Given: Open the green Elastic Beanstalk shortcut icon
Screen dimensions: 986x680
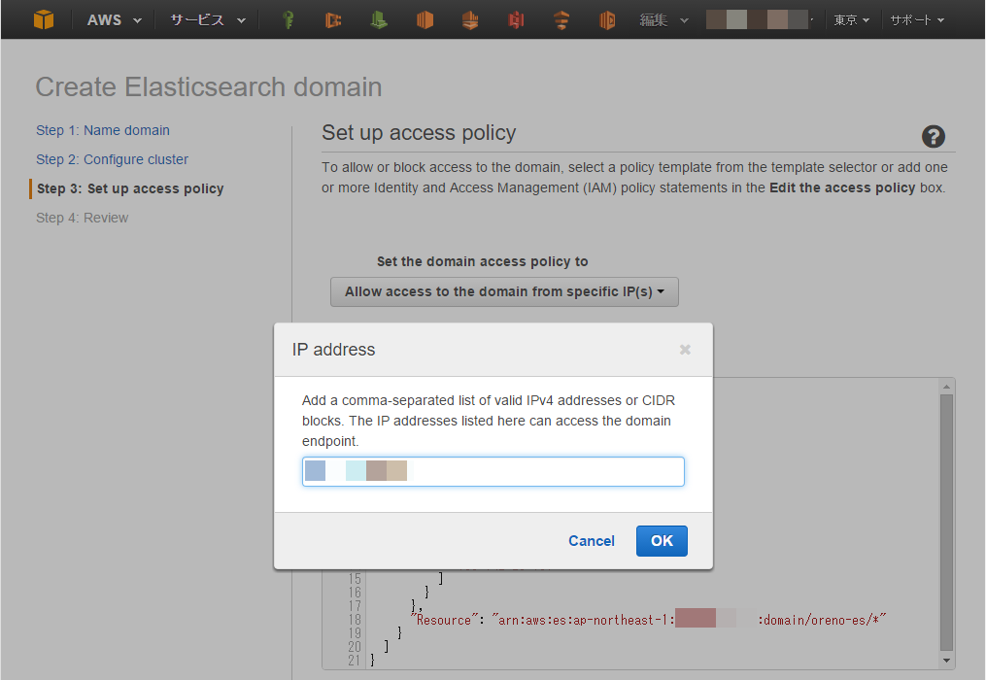Looking at the screenshot, I should 379,20.
